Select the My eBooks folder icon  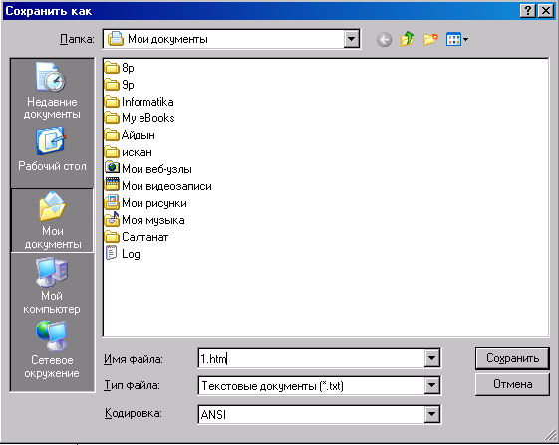tap(112, 118)
